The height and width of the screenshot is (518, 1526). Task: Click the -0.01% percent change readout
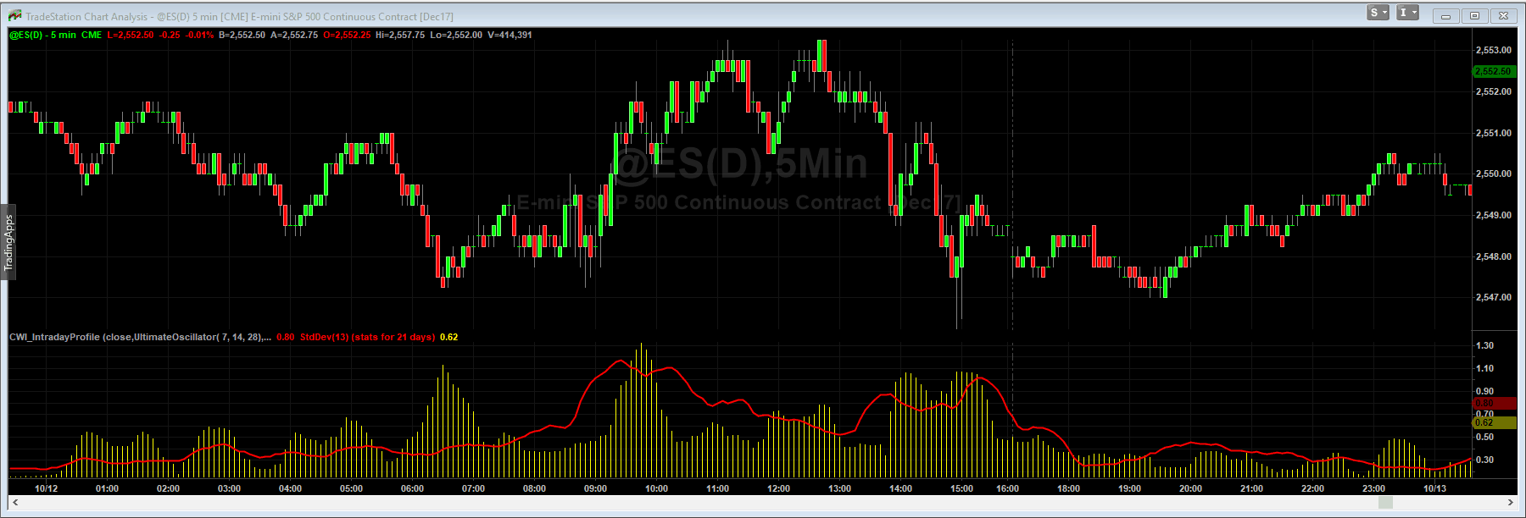point(200,35)
